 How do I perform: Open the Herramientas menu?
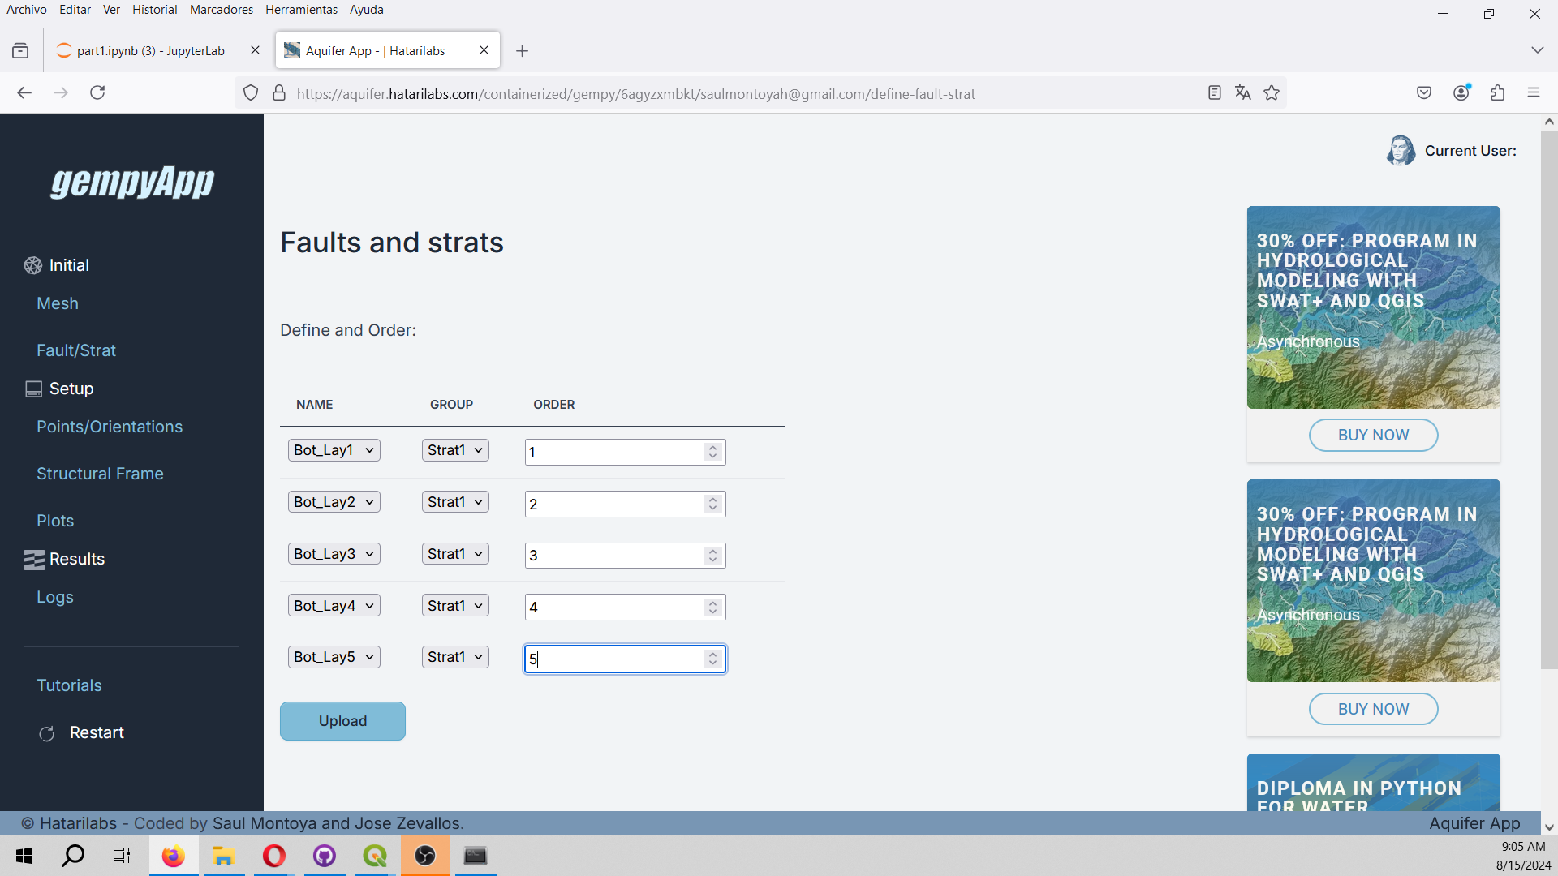(x=301, y=10)
